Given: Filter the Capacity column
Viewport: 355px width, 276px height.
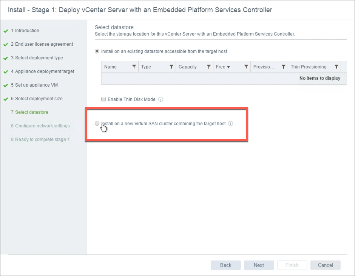Looking at the screenshot, I should click(x=209, y=67).
